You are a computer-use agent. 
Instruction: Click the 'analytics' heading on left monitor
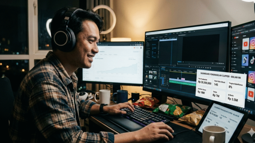coord(102,52)
